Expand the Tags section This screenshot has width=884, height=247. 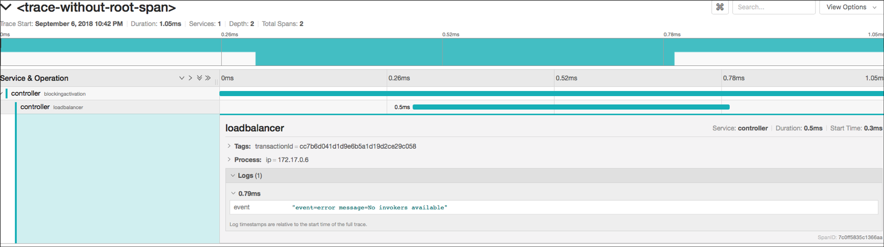(229, 146)
